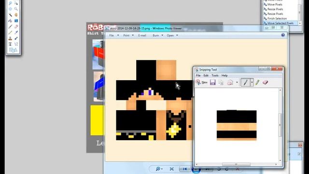309x174 pixels.
Task: Select the Paintbrush tool in Paint.NET
Action: (x=10, y=27)
